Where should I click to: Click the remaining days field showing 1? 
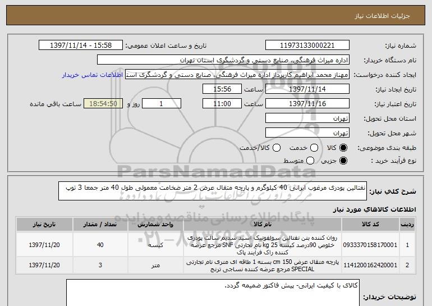click(162, 104)
